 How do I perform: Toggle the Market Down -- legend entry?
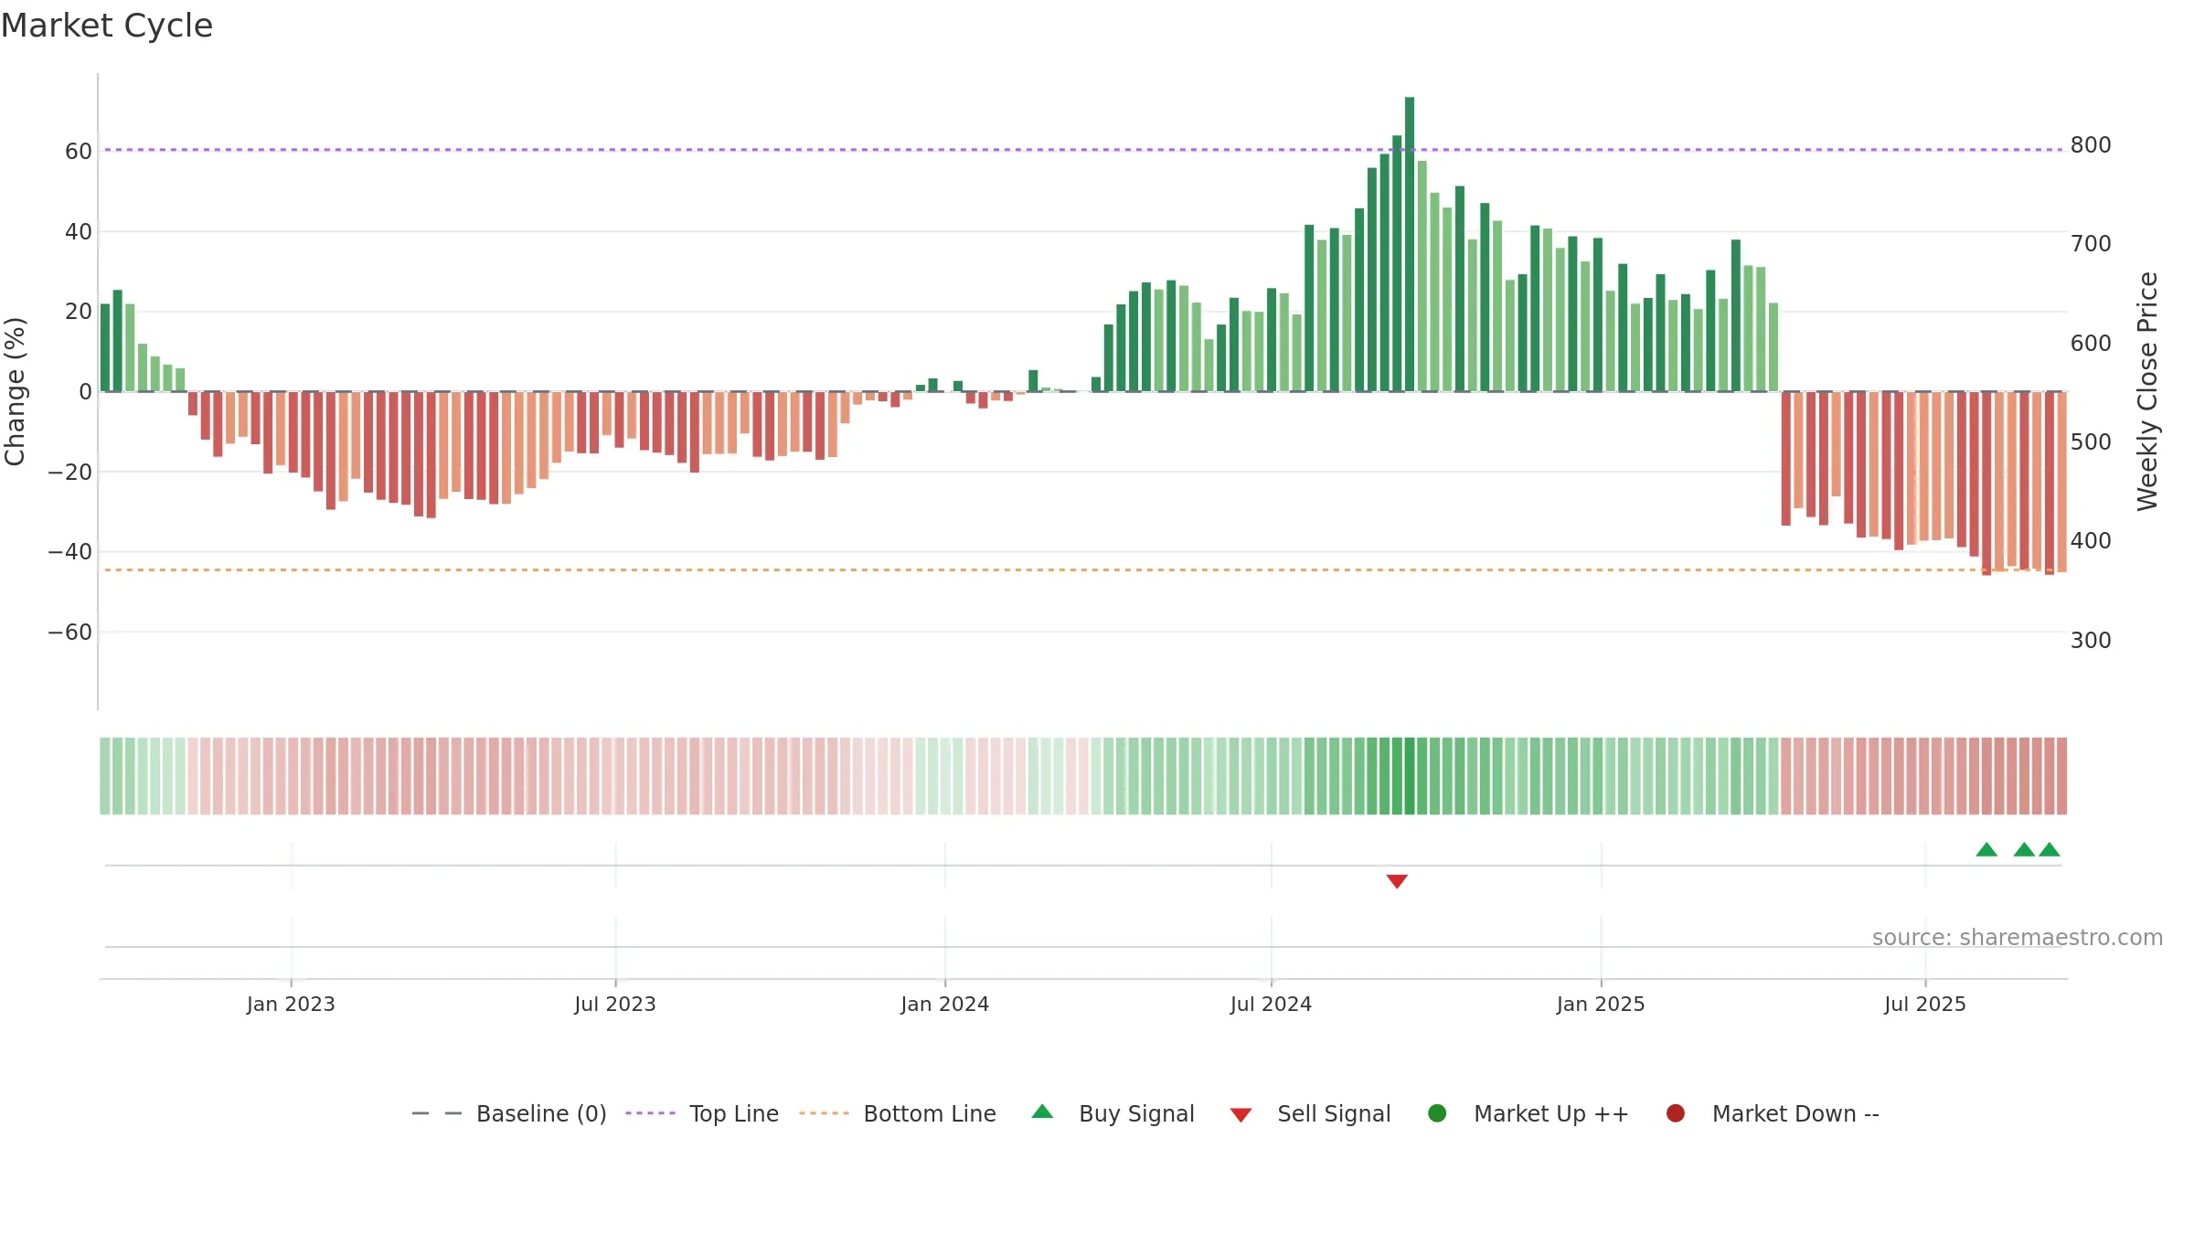pyautogui.click(x=1772, y=1113)
